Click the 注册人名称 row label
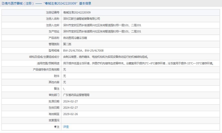Image resolution: width=222 pixels, height=133 pixels. coord(53,19)
